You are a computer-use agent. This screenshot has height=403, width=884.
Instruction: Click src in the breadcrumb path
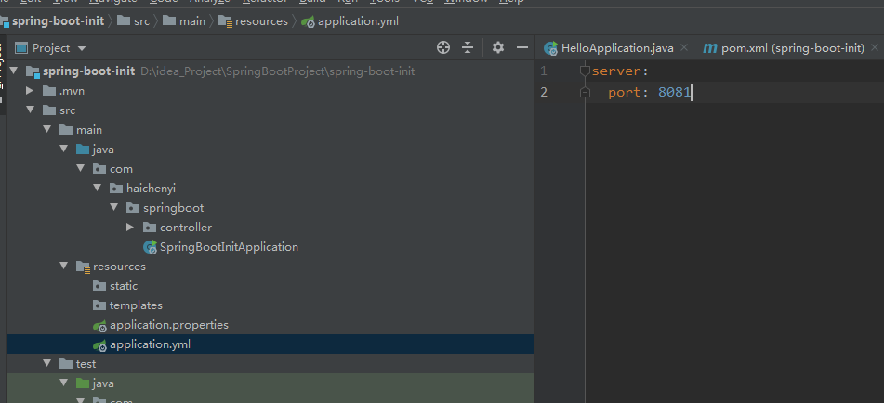(x=142, y=21)
